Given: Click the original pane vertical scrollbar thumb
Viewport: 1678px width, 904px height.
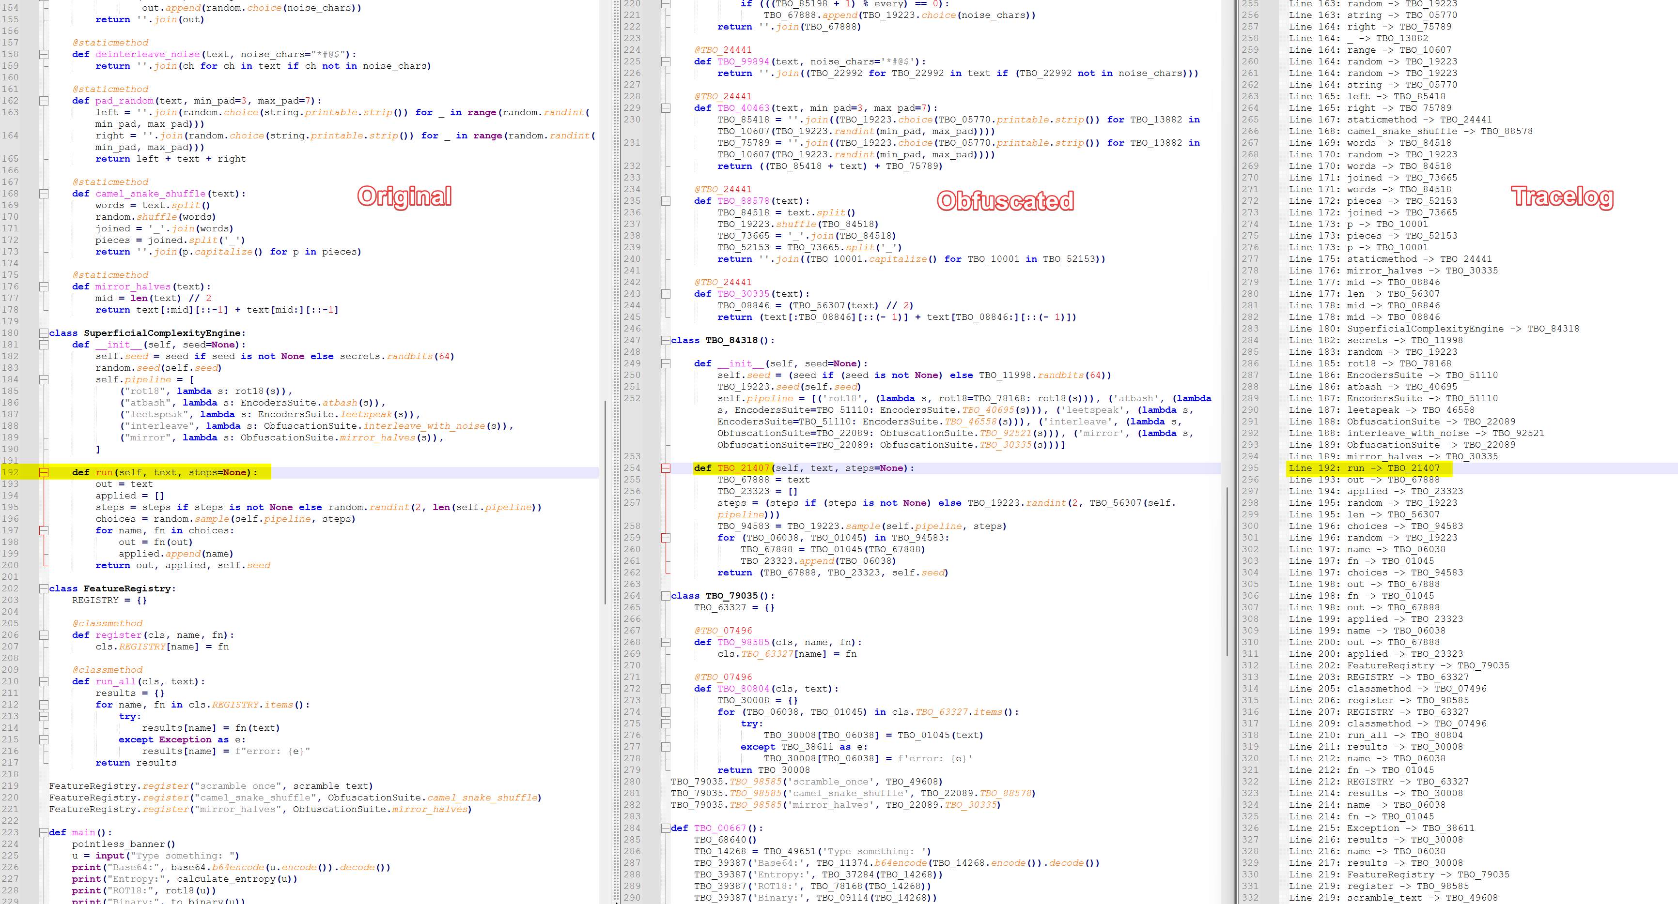Looking at the screenshot, I should point(605,501).
